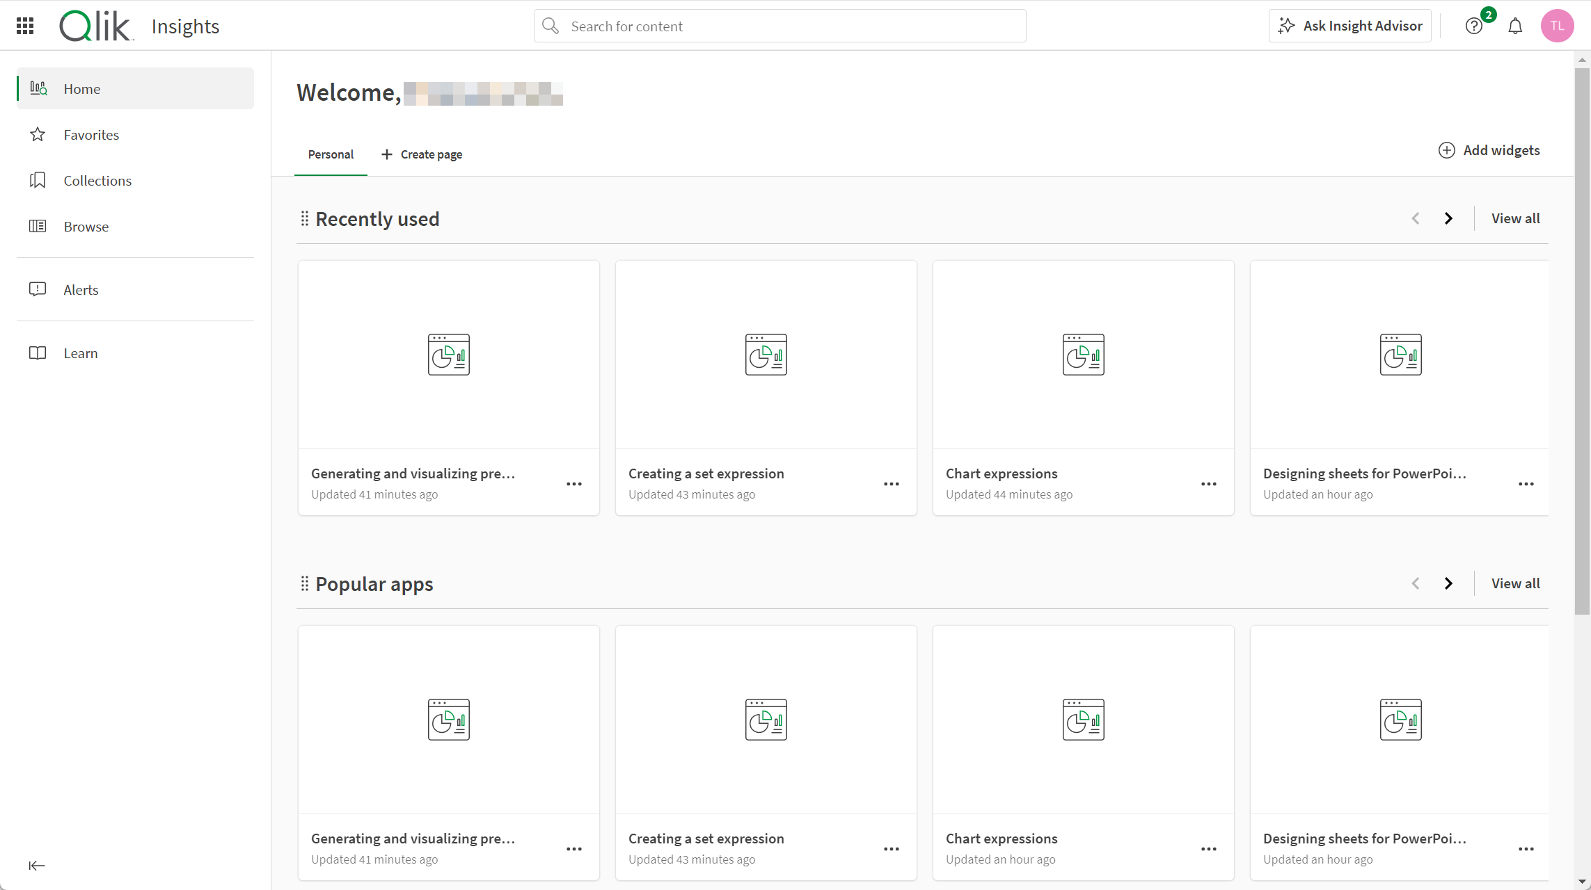Switch to the Personal tab
The image size is (1591, 890).
[x=331, y=154]
